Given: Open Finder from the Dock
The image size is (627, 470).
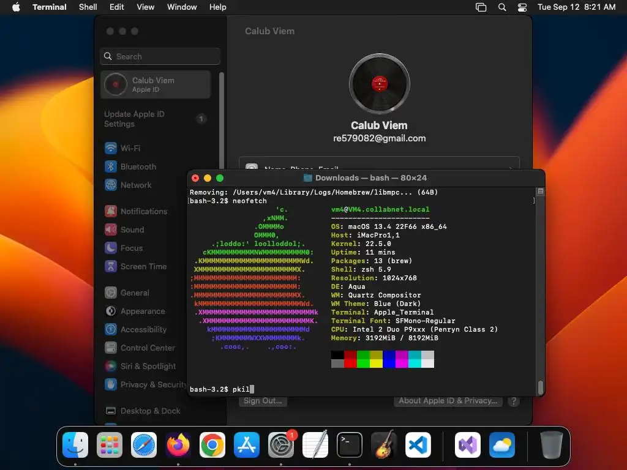Looking at the screenshot, I should (x=75, y=445).
